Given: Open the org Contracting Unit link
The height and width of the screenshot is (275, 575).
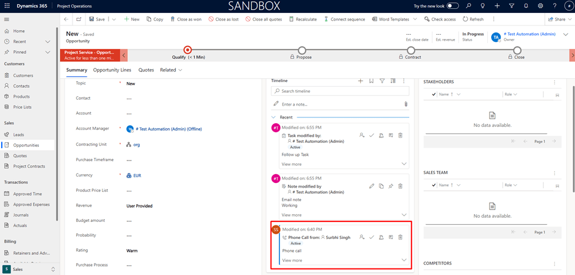Looking at the screenshot, I should [136, 145].
